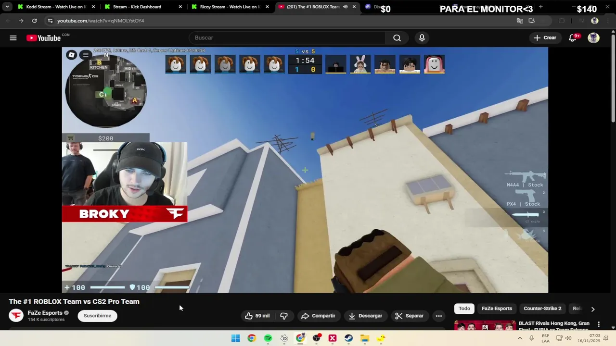Select the Todo filter chip
The height and width of the screenshot is (346, 616).
click(x=464, y=309)
